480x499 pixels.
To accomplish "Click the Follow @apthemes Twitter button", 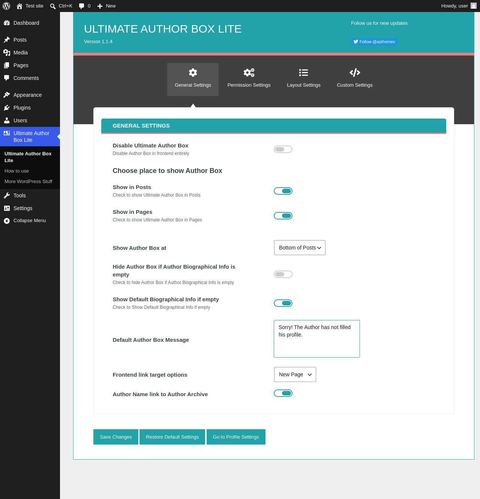I will [x=374, y=42].
